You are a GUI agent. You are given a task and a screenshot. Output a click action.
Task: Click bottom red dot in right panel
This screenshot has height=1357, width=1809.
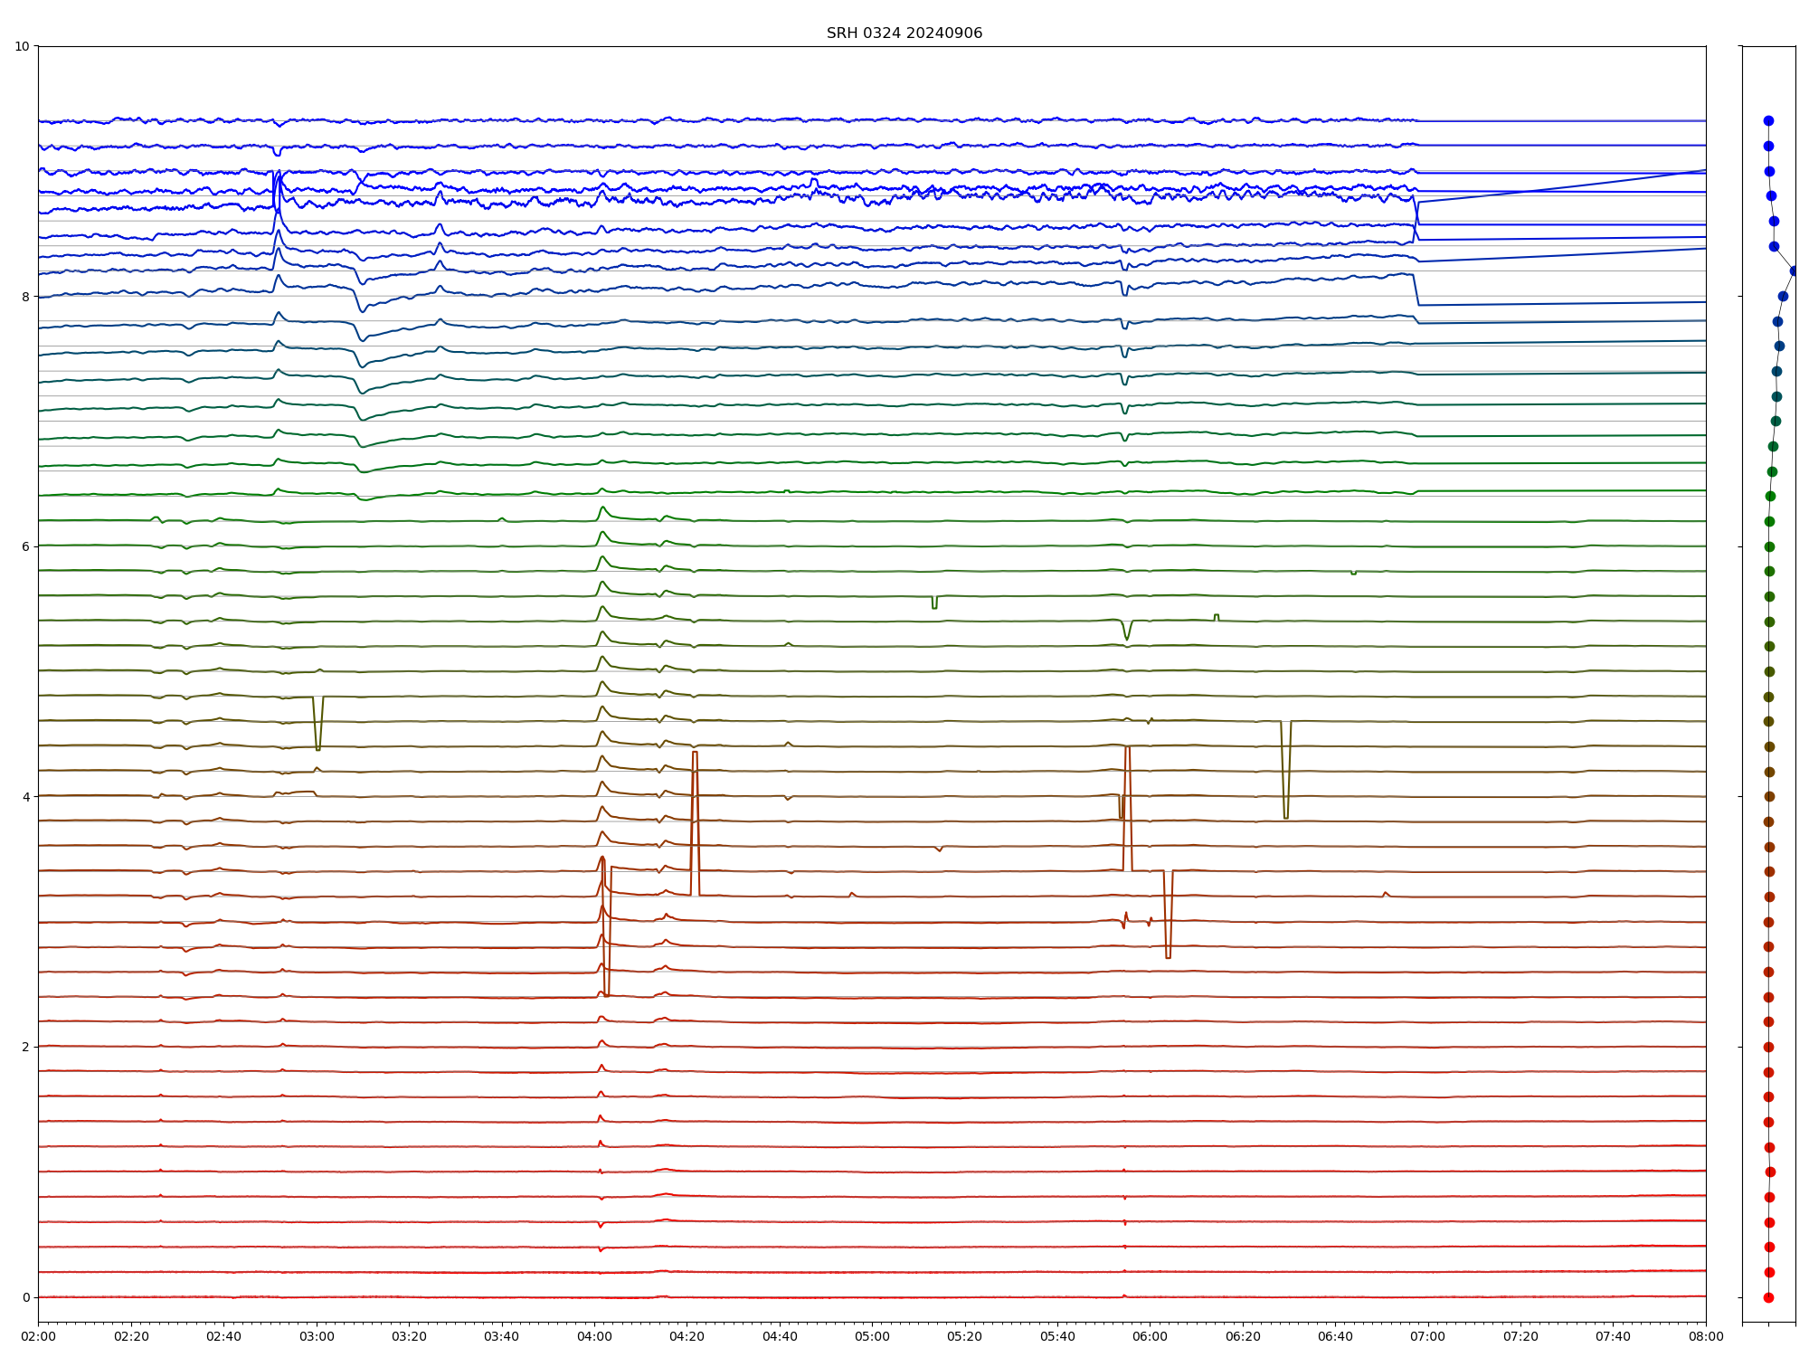pos(1768,1297)
